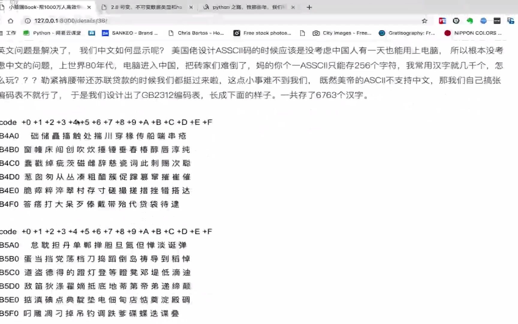The width and height of the screenshot is (518, 324).
Task: Switch to the python 之路 tab
Action: [x=249, y=7]
